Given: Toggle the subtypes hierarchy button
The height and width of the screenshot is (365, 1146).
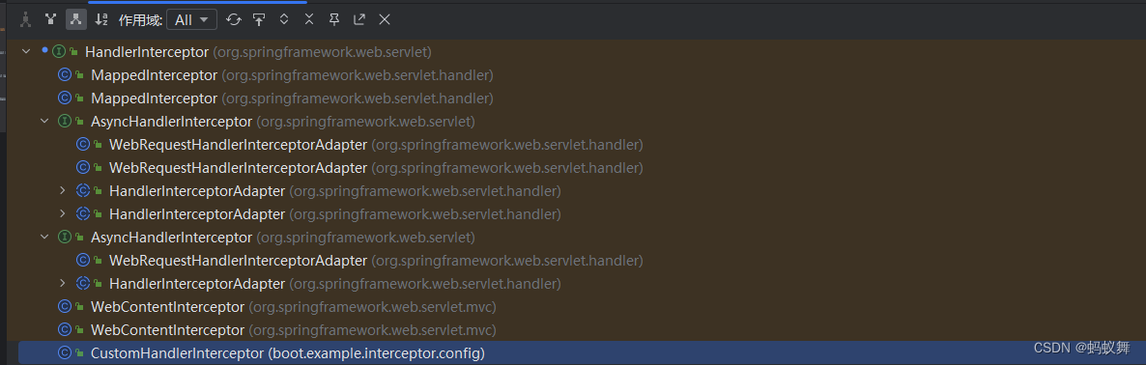Looking at the screenshot, I should point(76,19).
